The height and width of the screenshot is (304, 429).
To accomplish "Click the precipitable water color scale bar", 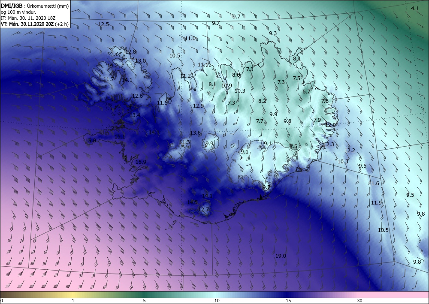I will coord(214,295).
